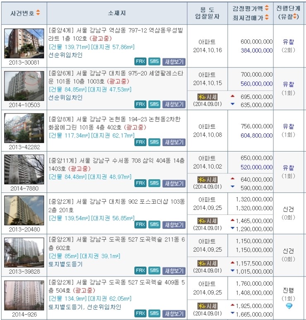Open address link 대치동 975-20 세영팔레스타운
This screenshot has height=320, width=306.
coord(116,77)
